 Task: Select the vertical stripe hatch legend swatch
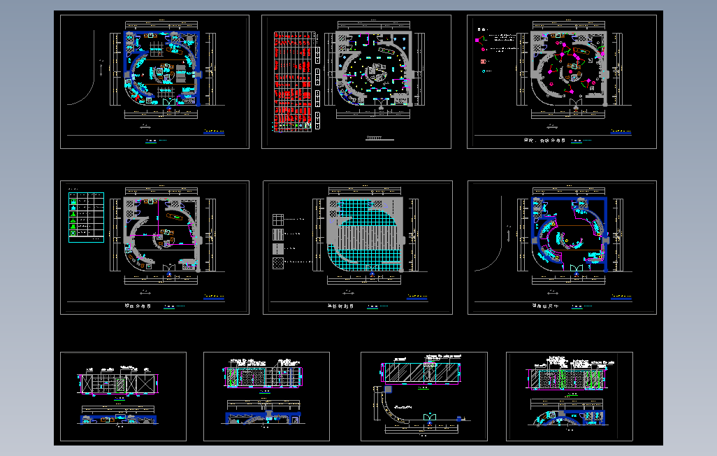tap(278, 234)
